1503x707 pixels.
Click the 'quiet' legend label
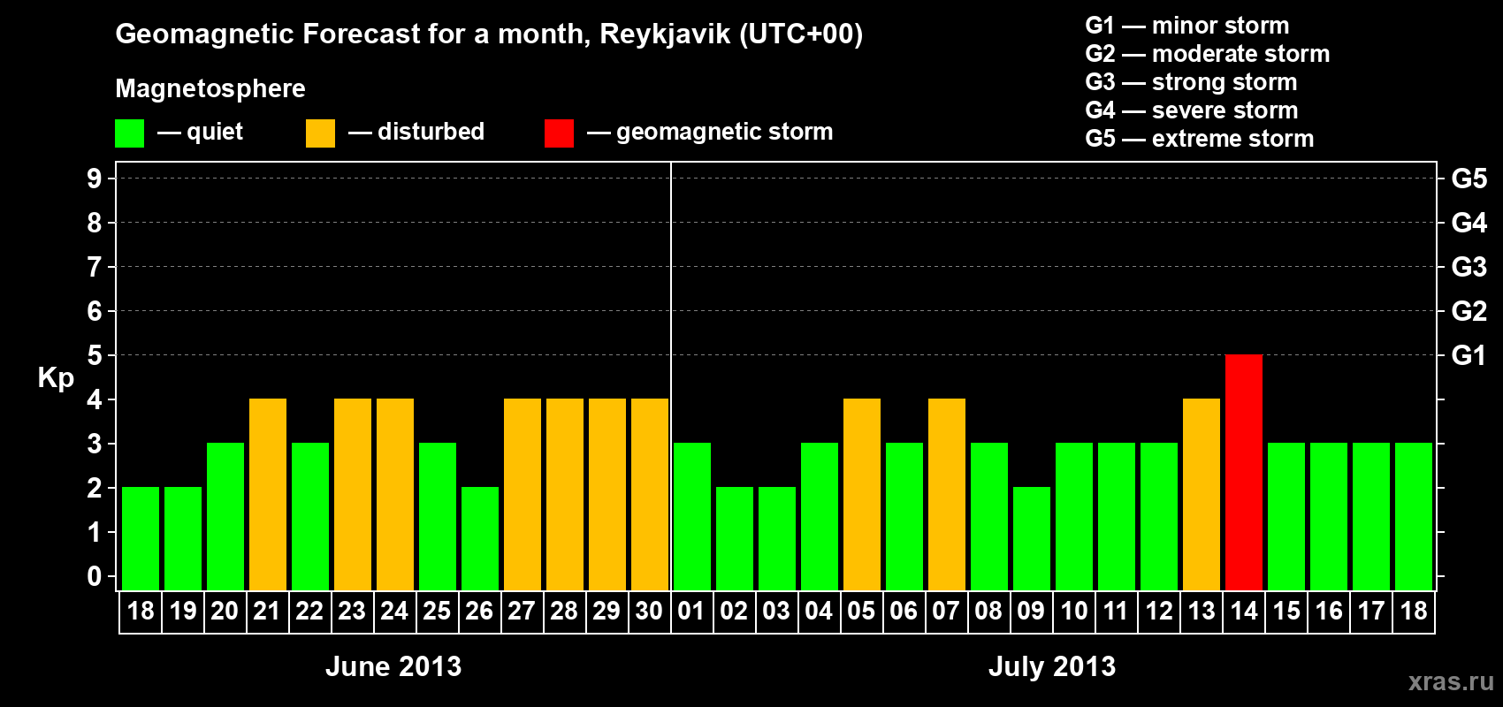coord(215,132)
